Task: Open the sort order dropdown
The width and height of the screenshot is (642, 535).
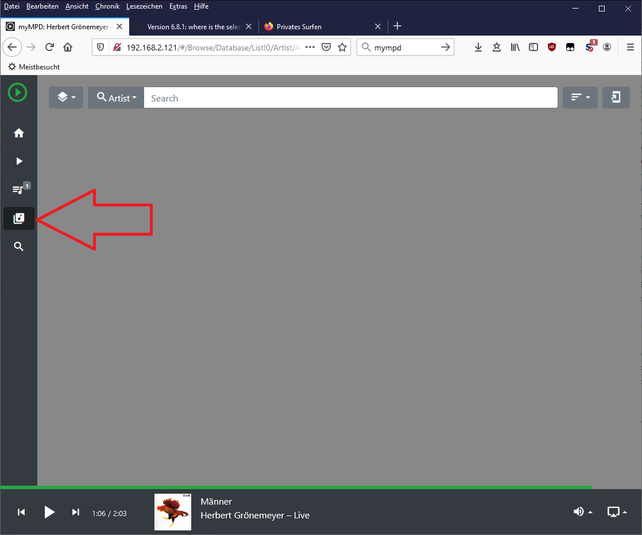Action: (580, 97)
